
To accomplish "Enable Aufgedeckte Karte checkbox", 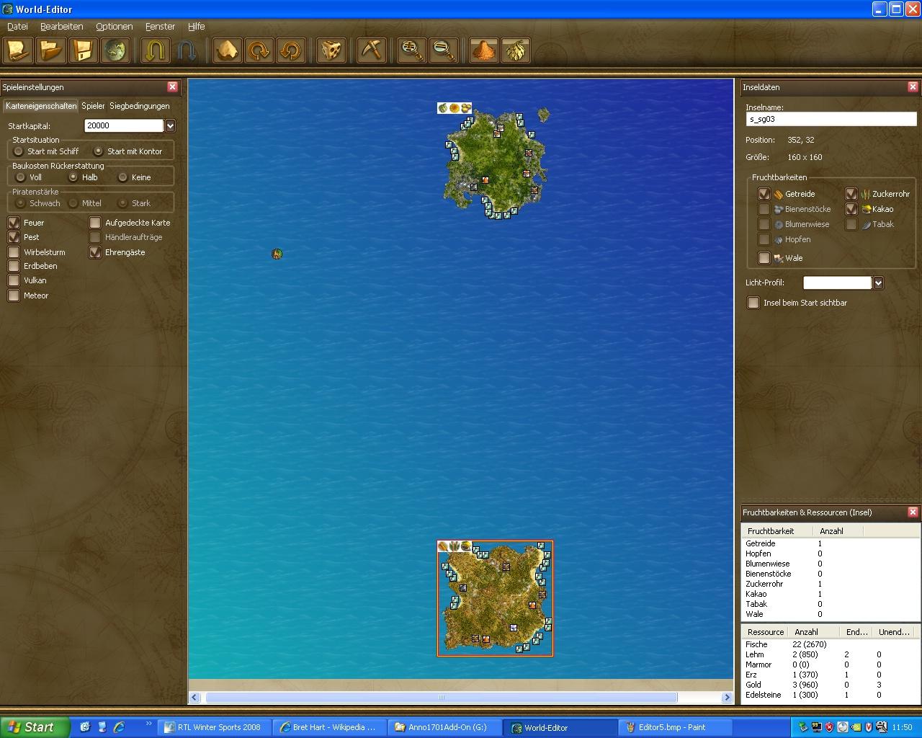I will tap(95, 223).
